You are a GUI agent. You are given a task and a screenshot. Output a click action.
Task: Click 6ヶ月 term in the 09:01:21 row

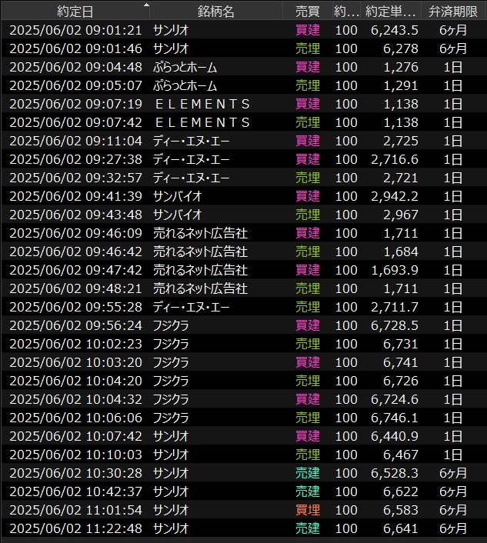click(453, 30)
